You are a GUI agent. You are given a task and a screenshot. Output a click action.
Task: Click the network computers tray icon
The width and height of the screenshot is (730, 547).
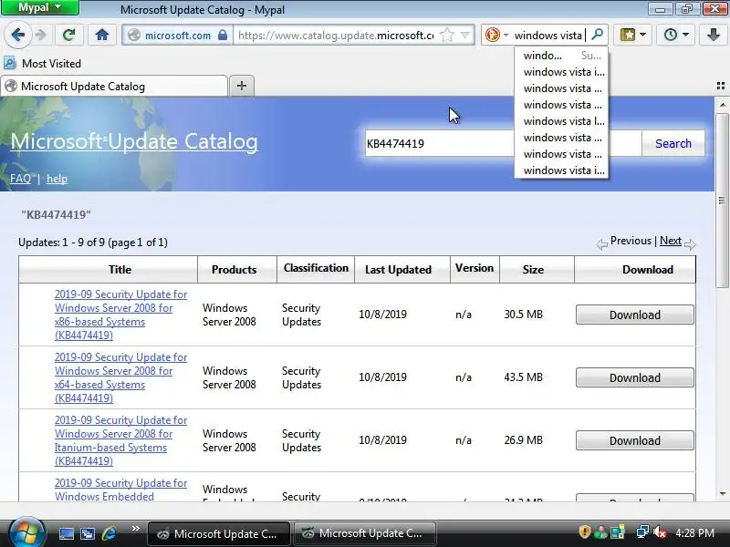tap(642, 532)
